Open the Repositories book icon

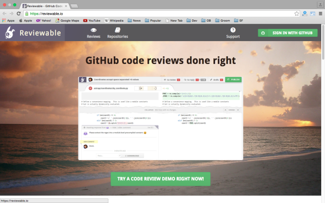pyautogui.click(x=118, y=30)
